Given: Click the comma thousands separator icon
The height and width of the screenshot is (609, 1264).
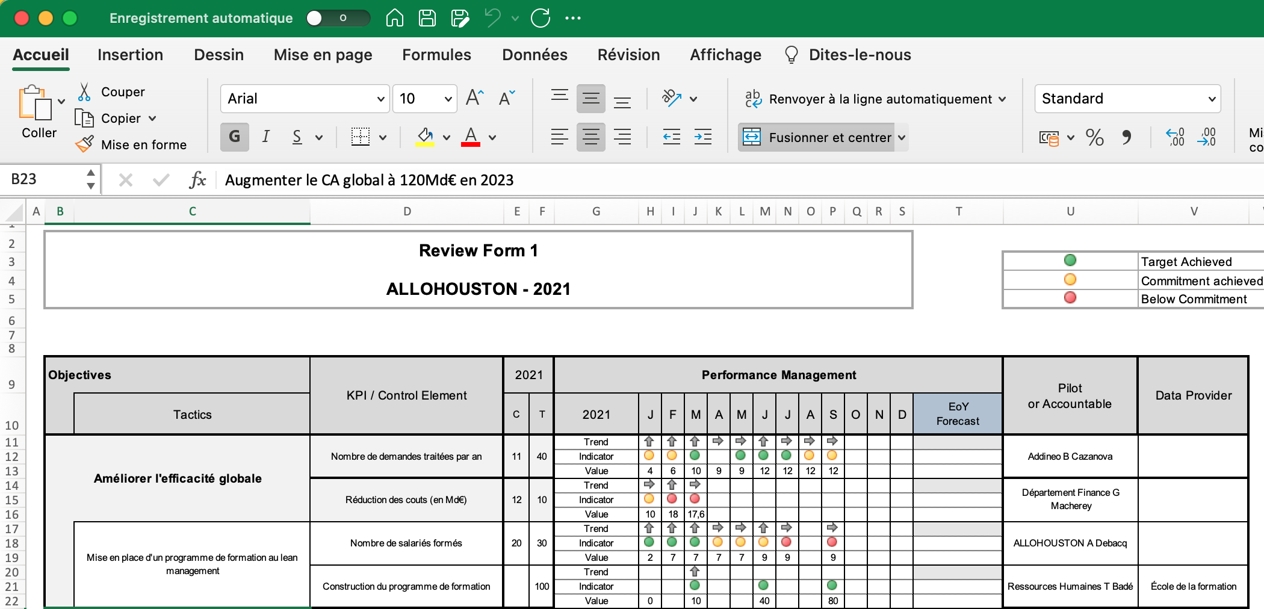Looking at the screenshot, I should 1127,137.
